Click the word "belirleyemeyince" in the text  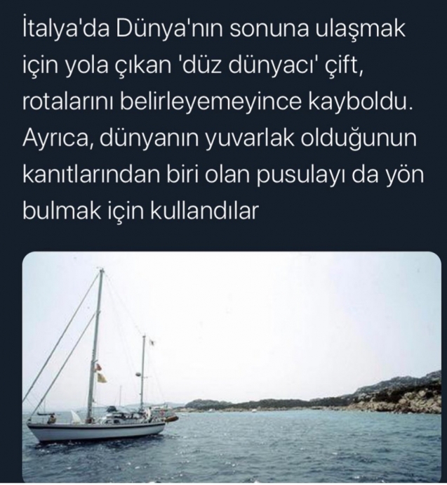pos(211,103)
